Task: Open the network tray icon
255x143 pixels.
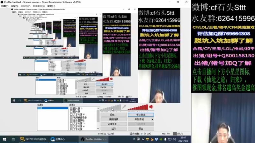Action: tap(170, 139)
